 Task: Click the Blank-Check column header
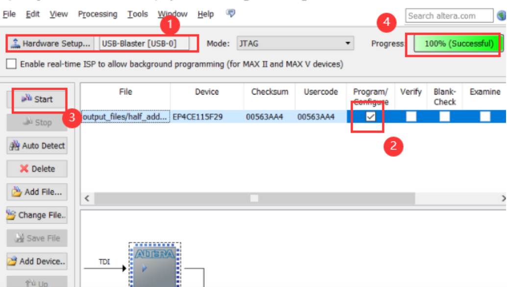[445, 96]
